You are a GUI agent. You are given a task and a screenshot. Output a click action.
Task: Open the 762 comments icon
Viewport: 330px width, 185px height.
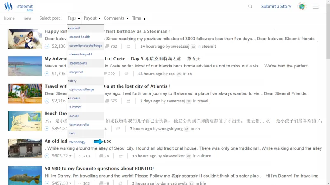(107, 46)
